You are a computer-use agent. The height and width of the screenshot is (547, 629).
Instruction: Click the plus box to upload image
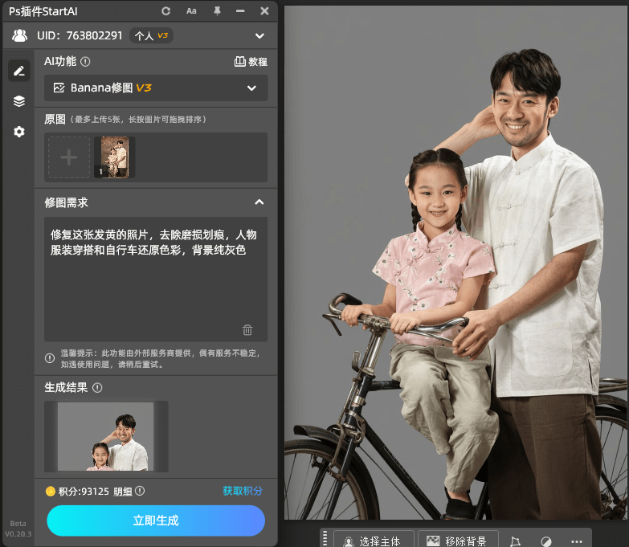69,157
